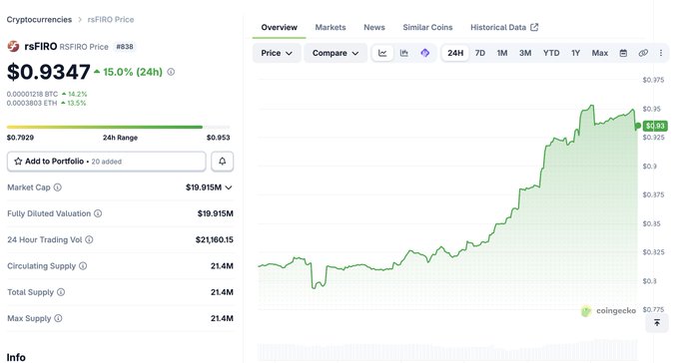679x363 pixels.
Task: Open the calendar date range icon
Action: tap(623, 53)
